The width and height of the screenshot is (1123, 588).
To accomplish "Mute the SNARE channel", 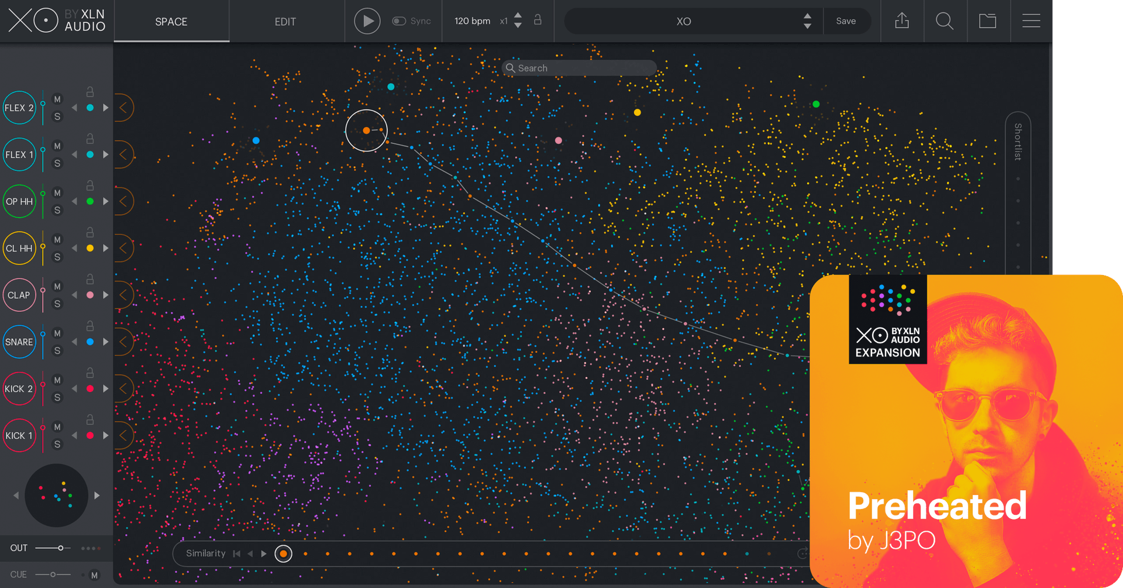I will [57, 333].
